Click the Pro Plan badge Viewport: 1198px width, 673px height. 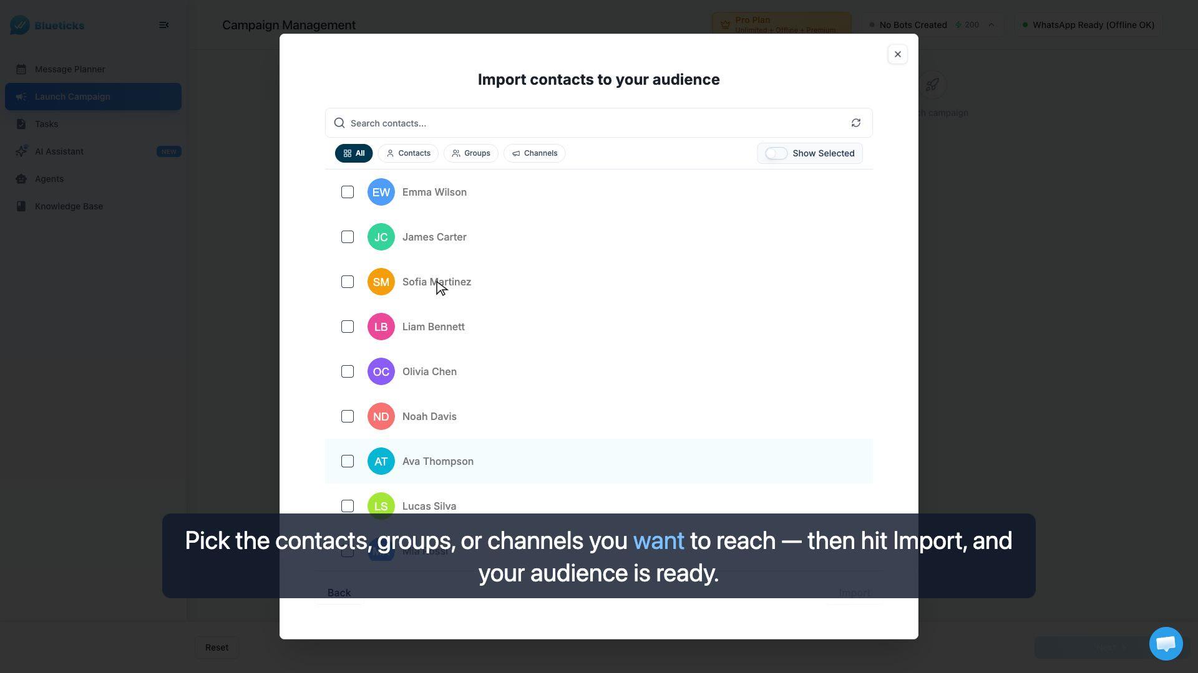(781, 25)
